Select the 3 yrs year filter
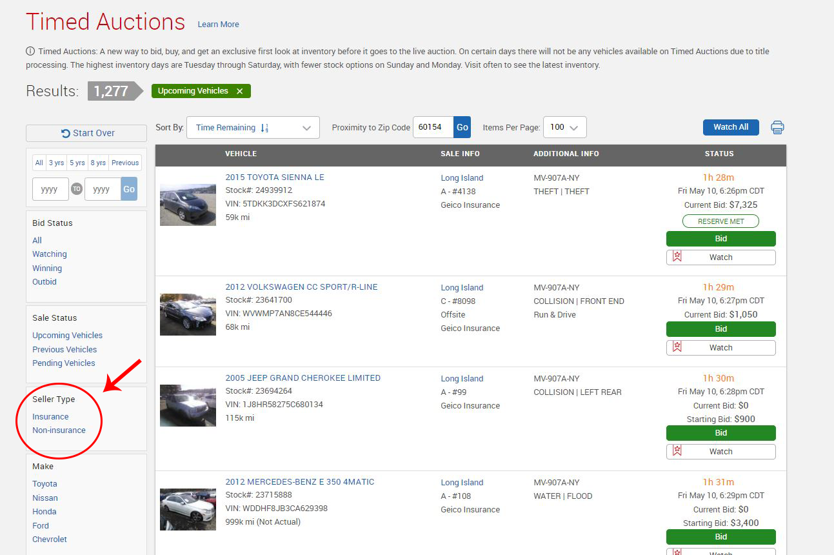 click(56, 163)
